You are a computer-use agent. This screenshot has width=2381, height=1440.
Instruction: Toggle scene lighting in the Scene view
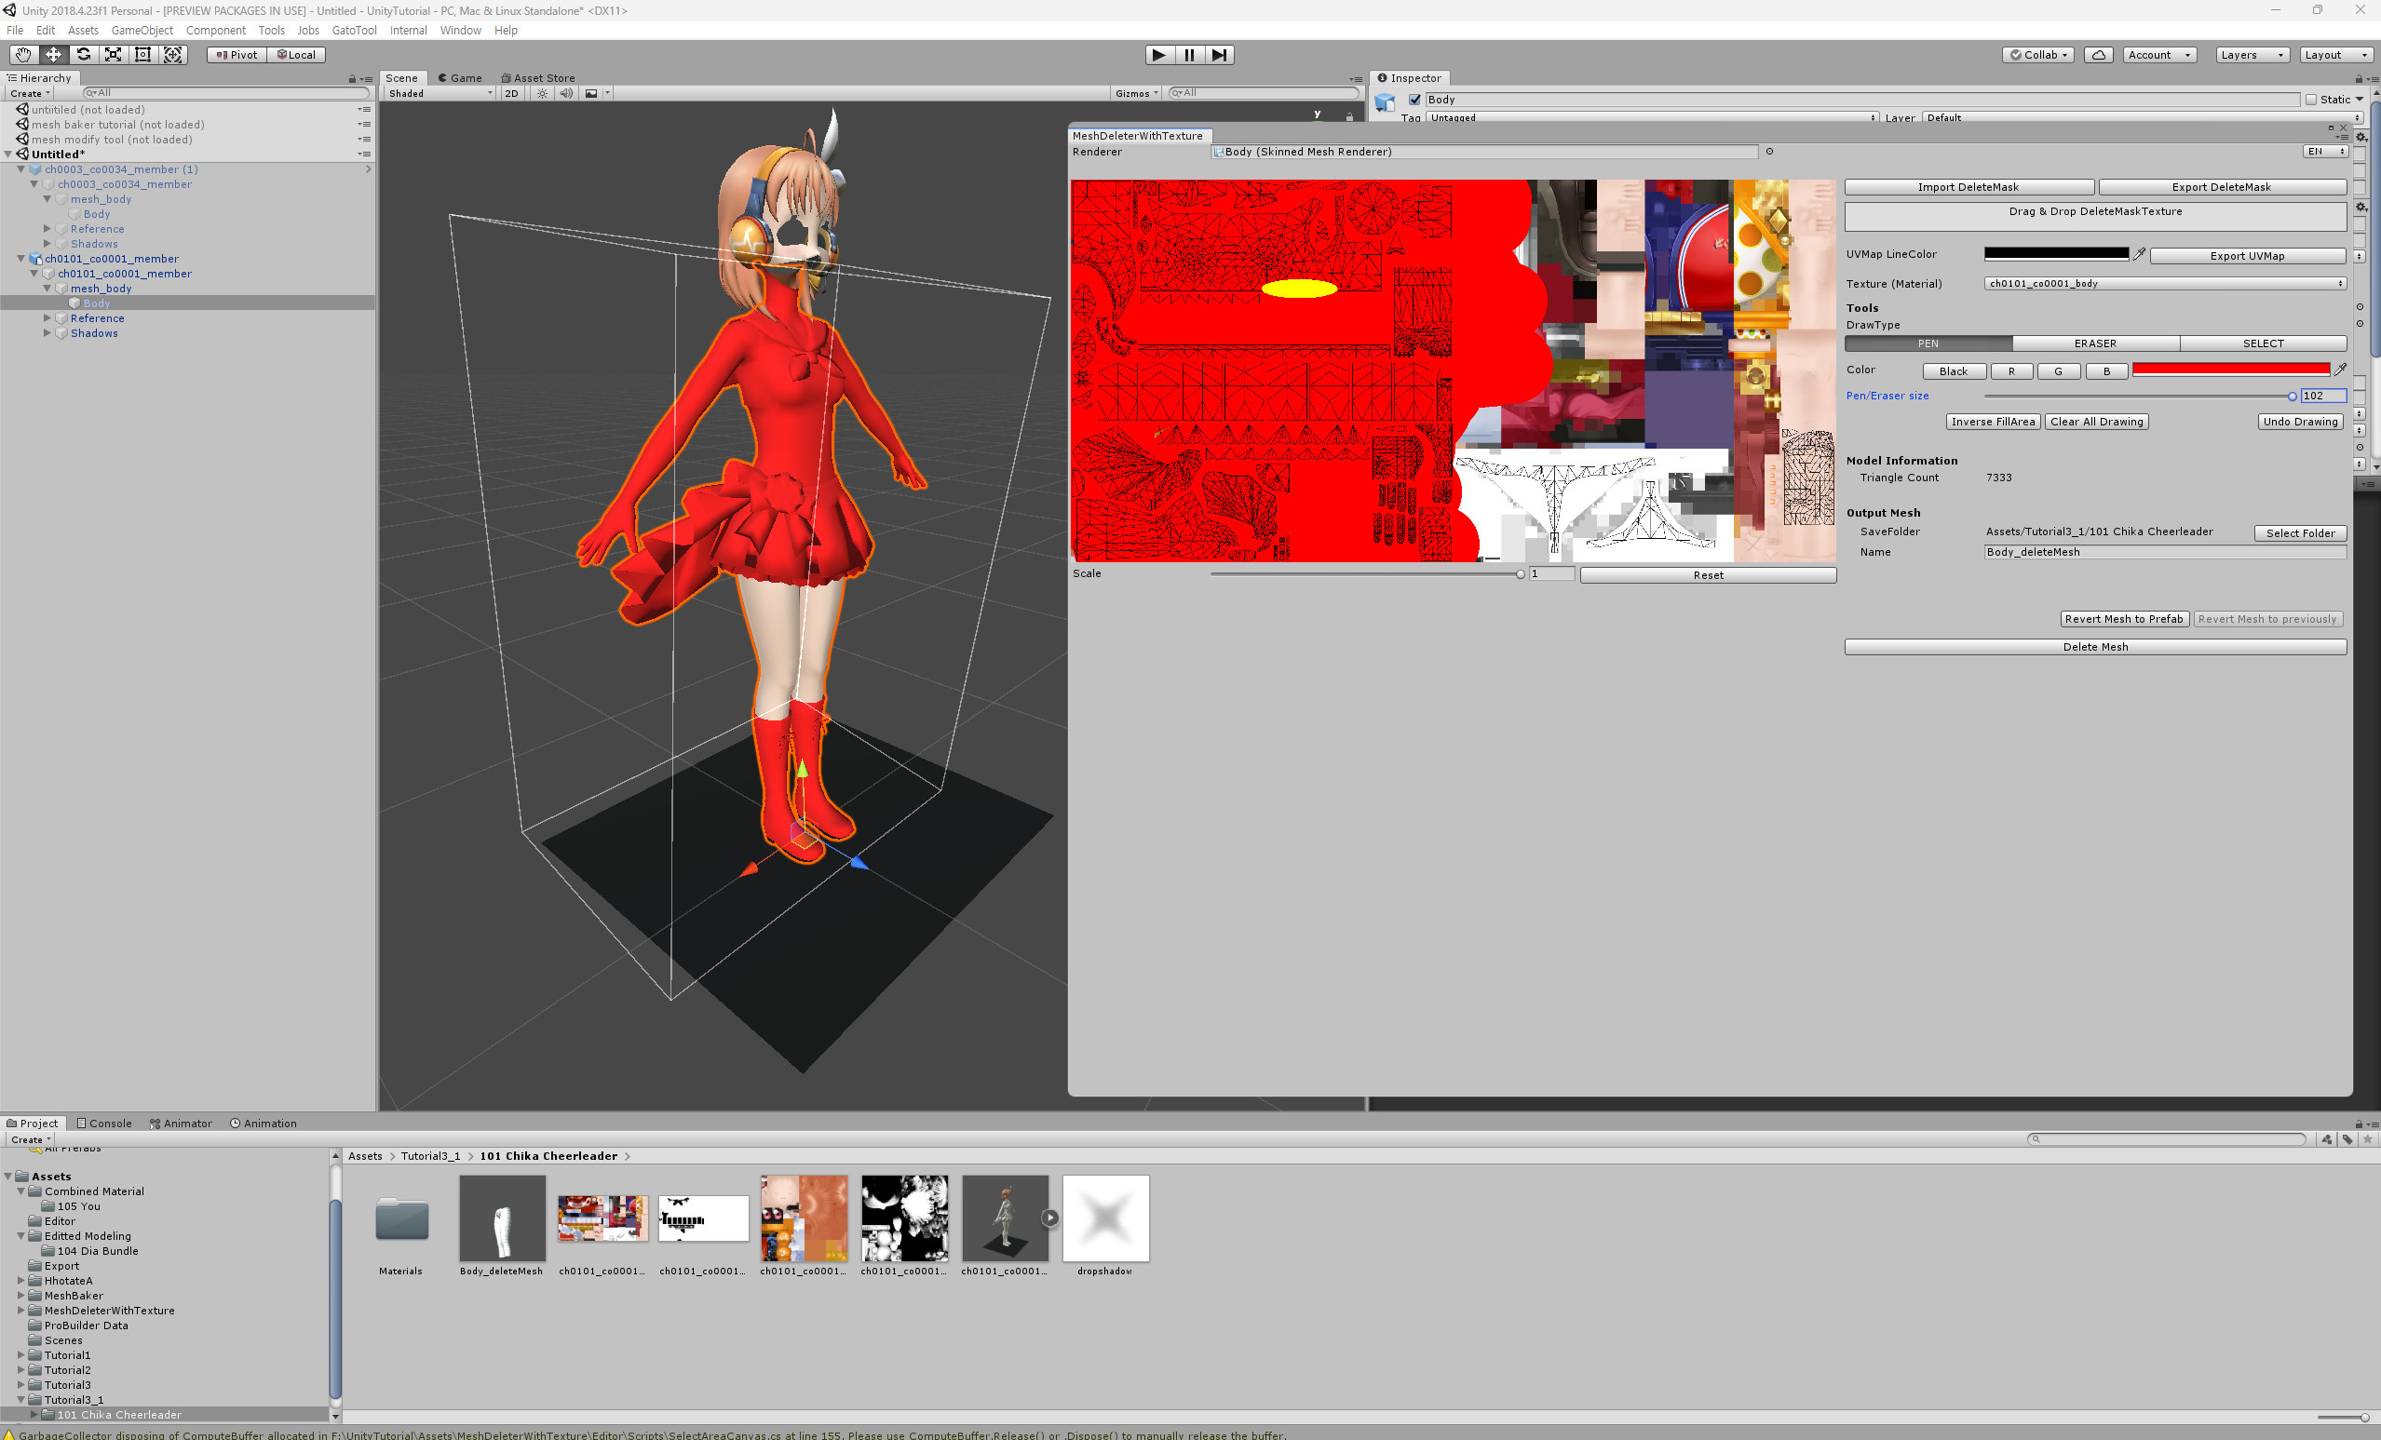(x=542, y=93)
